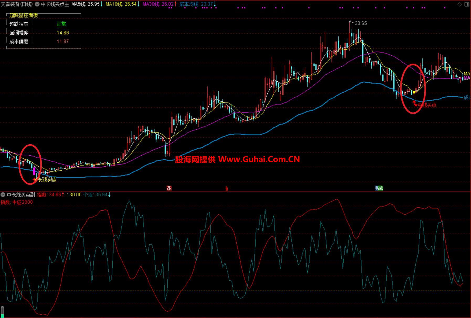Screen dimensions: 471x318
Task: Click the red S marker on the timeline
Action: [x=227, y=189]
